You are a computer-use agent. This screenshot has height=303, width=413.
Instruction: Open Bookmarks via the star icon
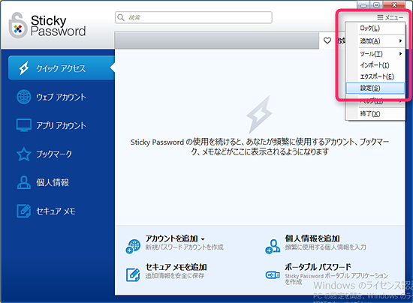coord(24,154)
